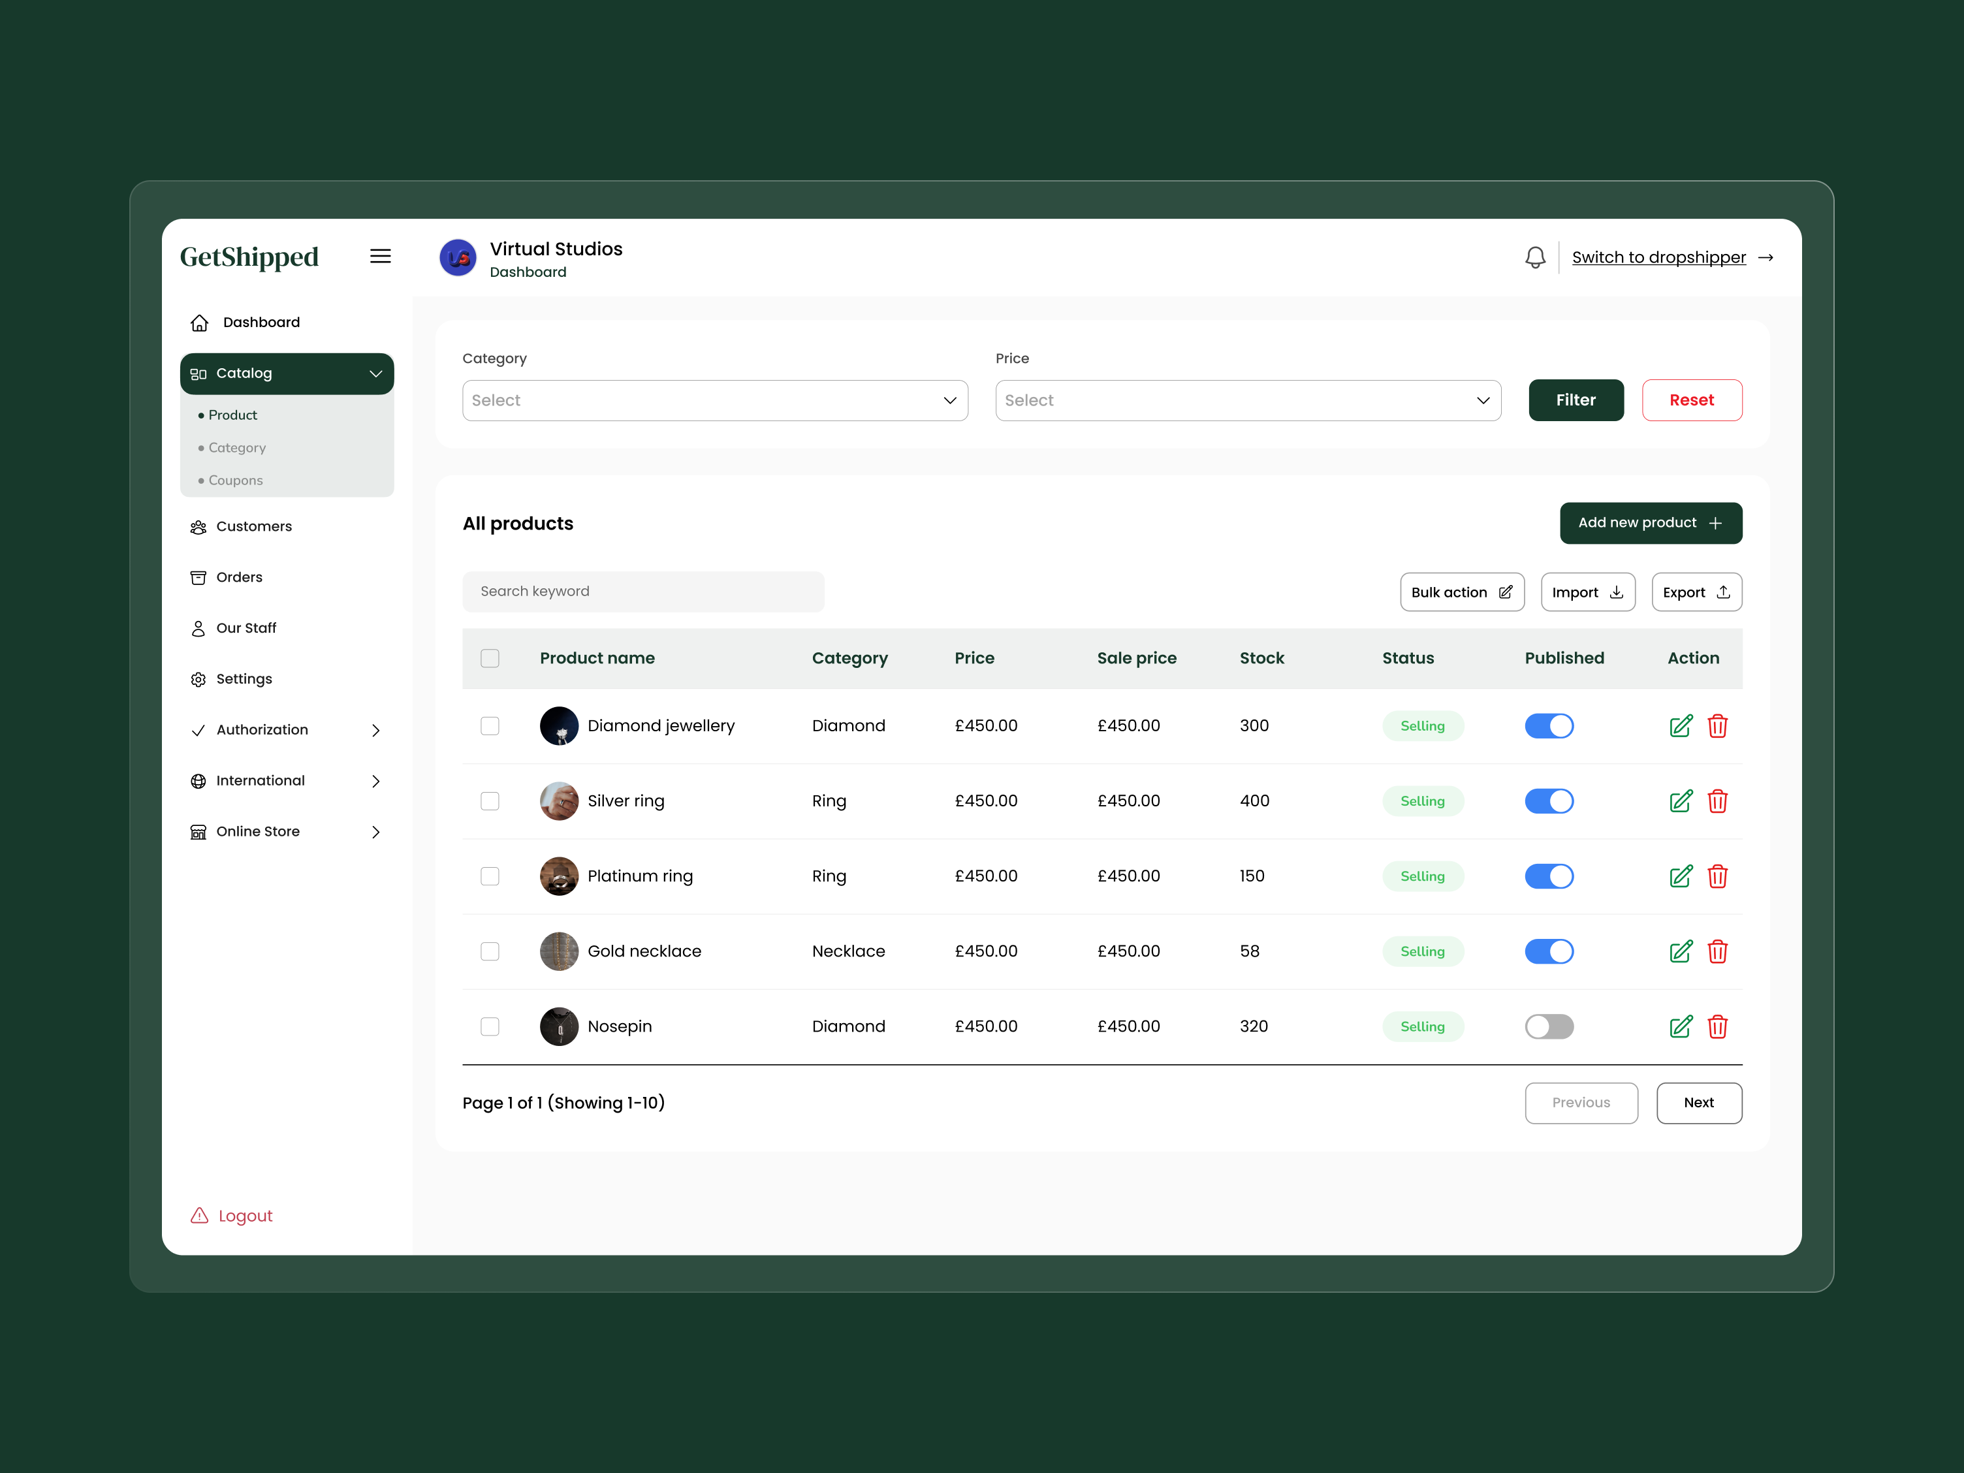Edit the Silver ring product
1964x1473 pixels.
pyautogui.click(x=1681, y=801)
